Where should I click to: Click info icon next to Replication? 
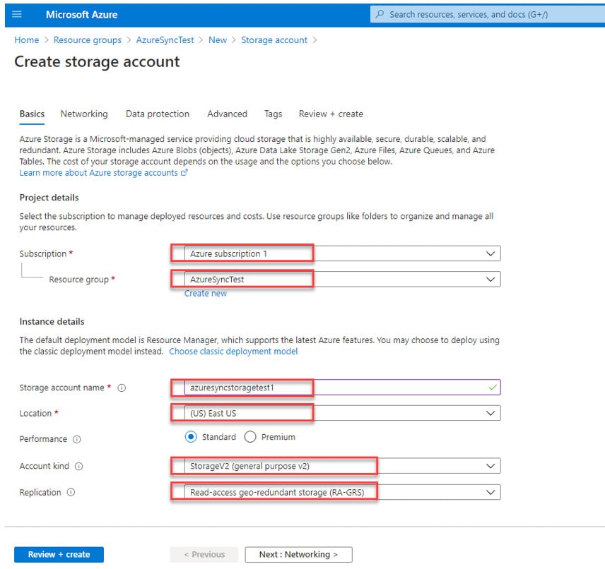[71, 492]
